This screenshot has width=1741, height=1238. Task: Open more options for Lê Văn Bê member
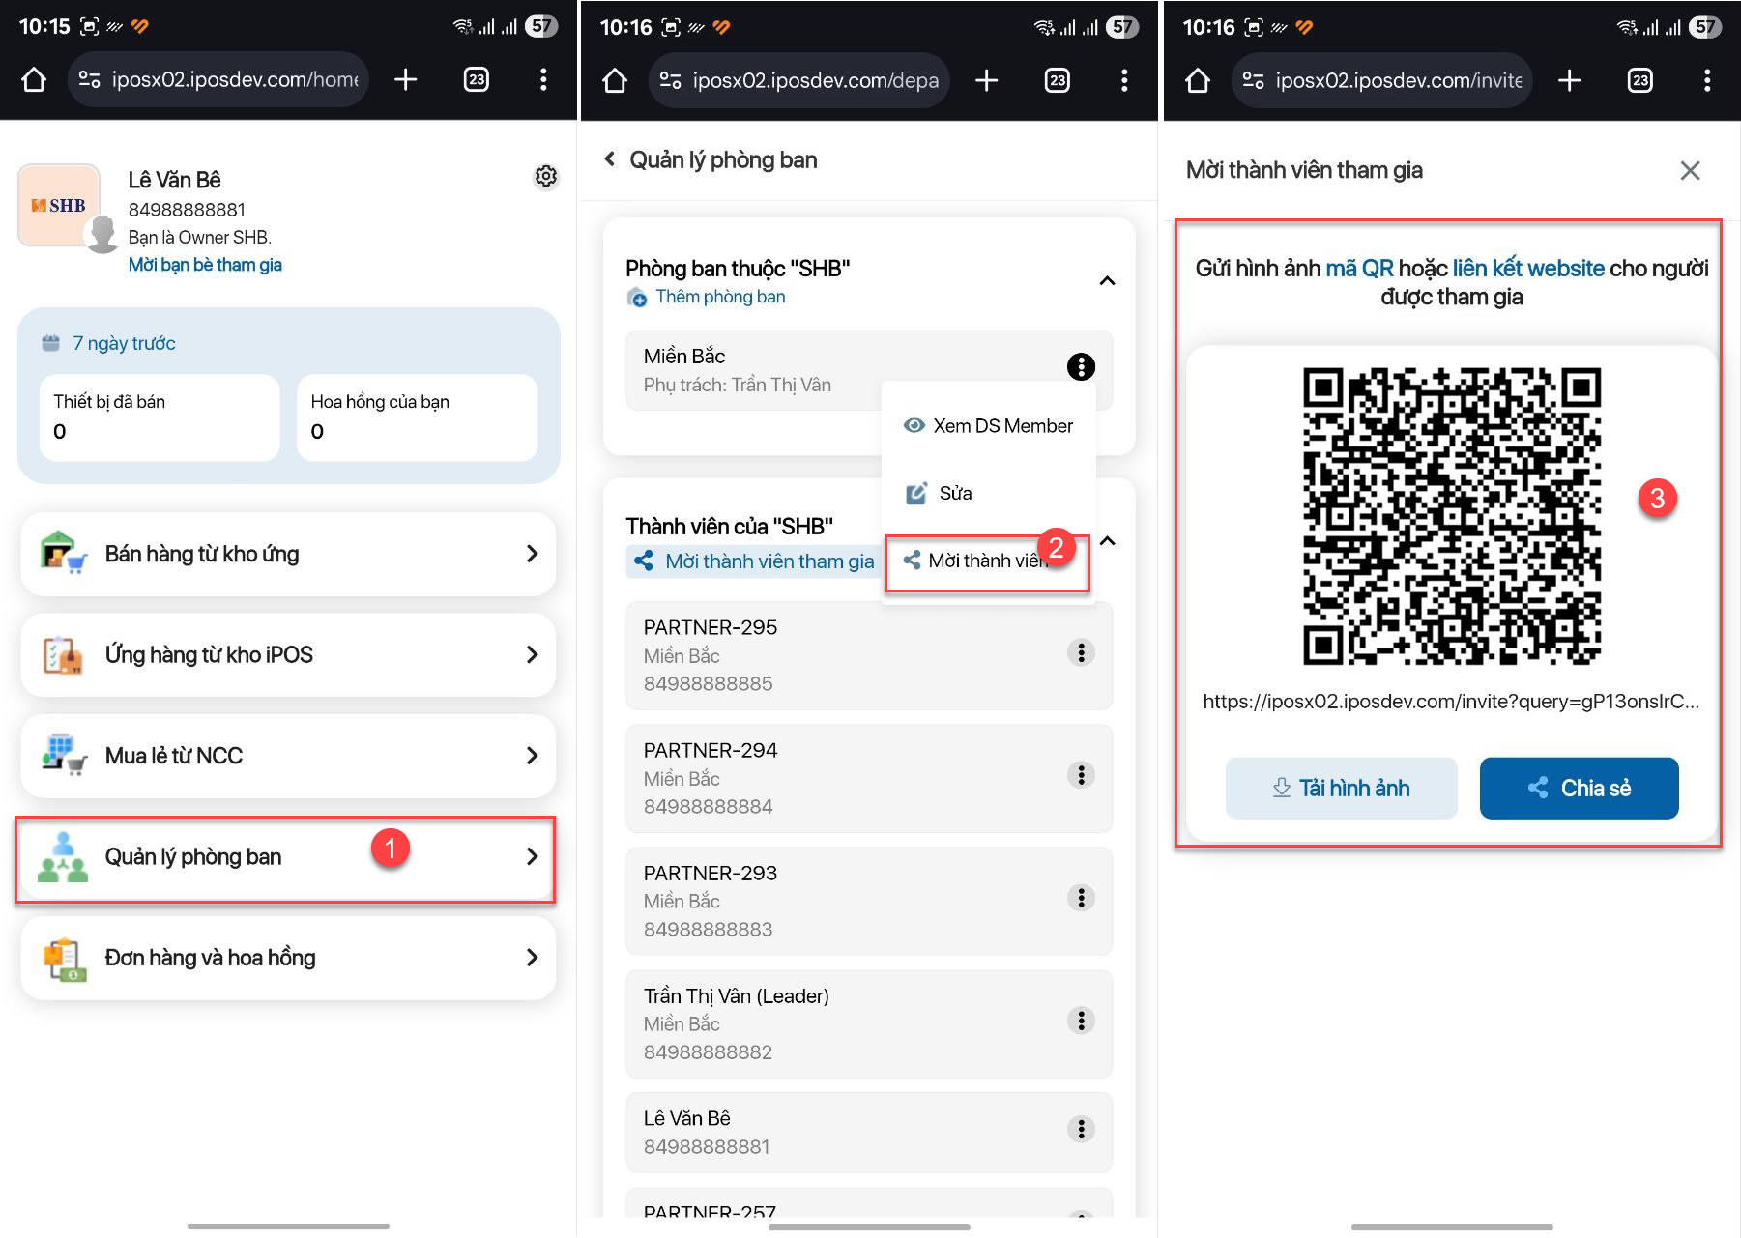click(1081, 1129)
